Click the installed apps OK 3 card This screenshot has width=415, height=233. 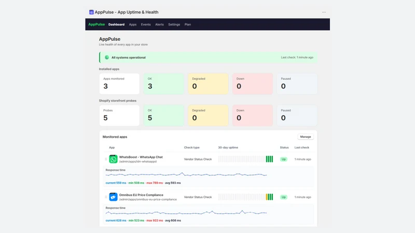pyautogui.click(x=164, y=84)
